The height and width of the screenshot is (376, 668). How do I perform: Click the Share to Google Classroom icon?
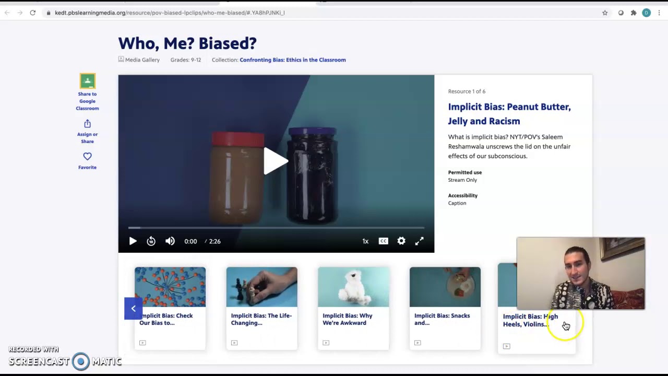[87, 81]
